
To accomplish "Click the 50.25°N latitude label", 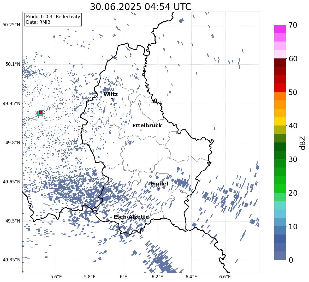I will (11, 25).
